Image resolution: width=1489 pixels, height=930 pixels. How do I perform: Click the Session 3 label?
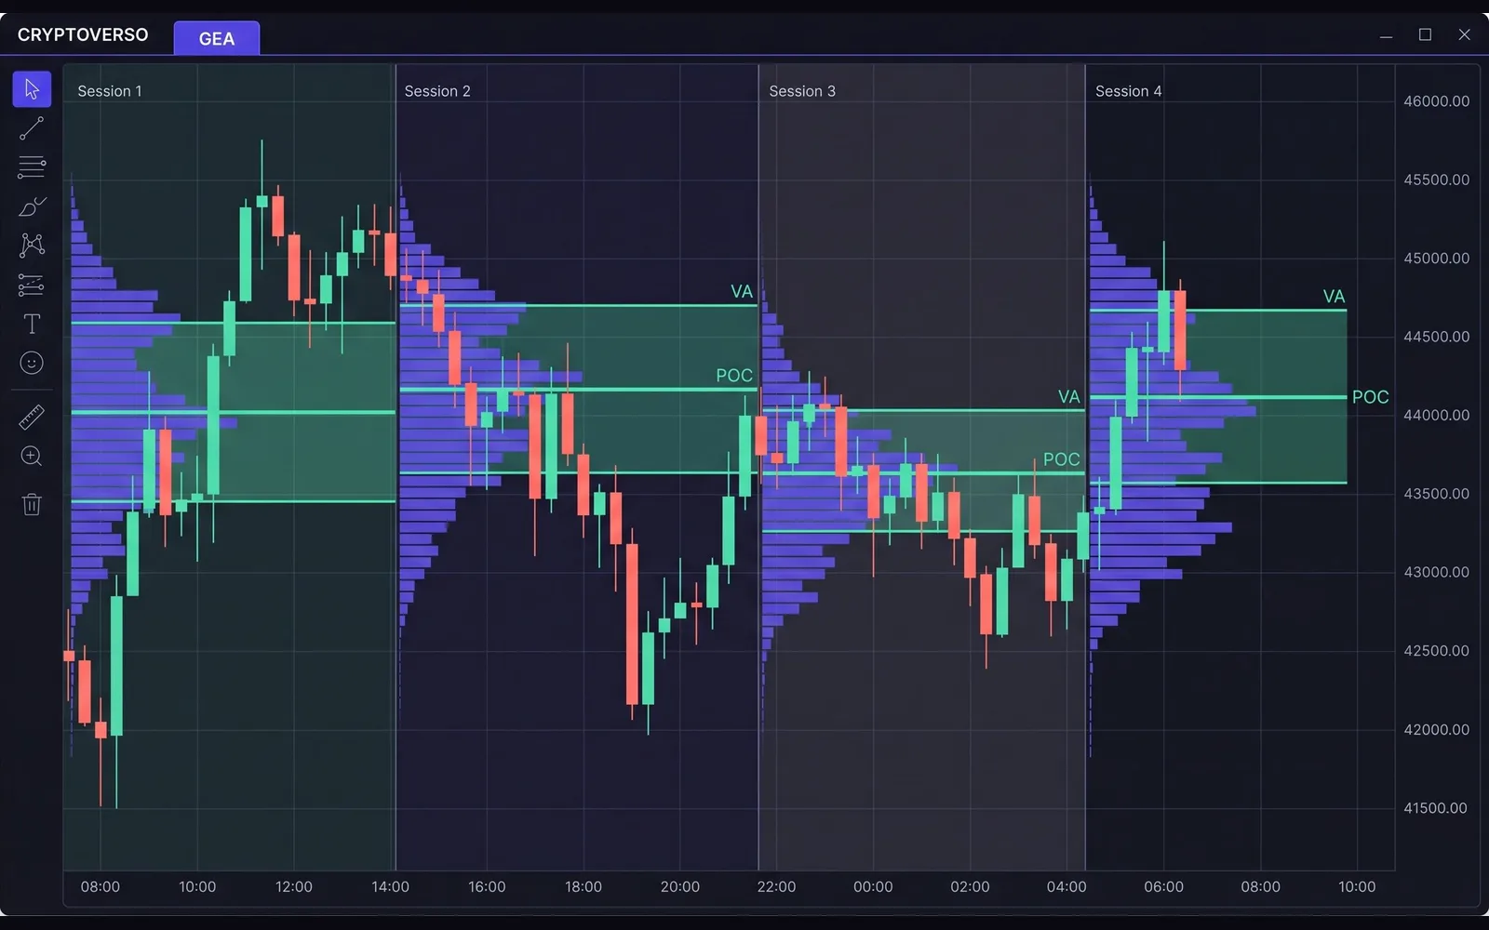[802, 91]
